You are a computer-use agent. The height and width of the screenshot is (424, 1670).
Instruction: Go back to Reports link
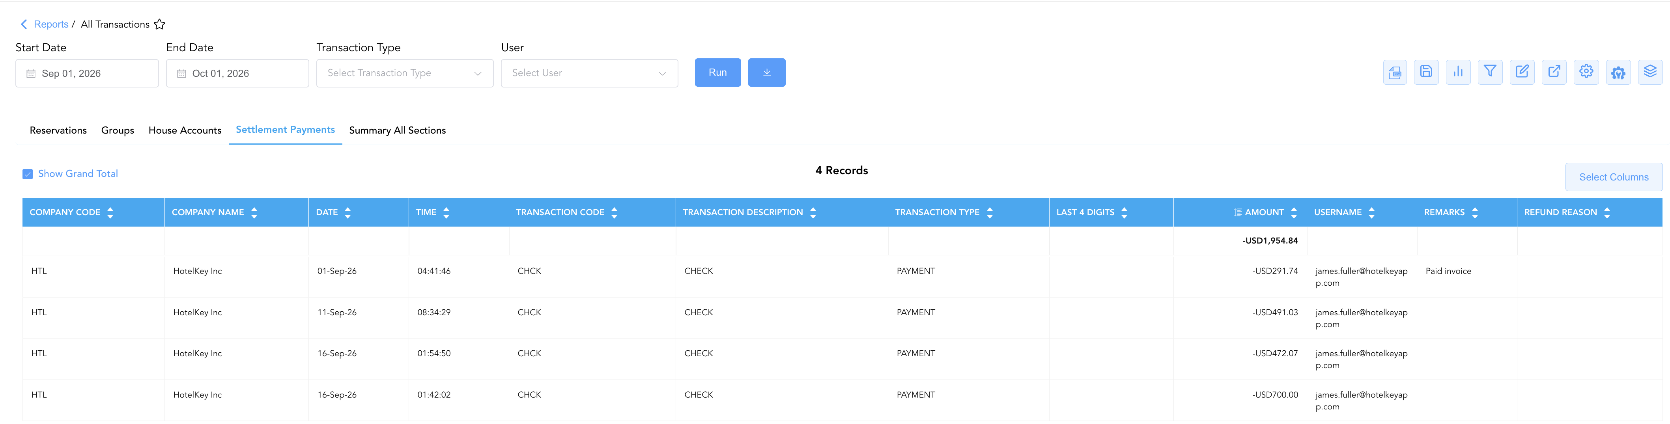[51, 24]
